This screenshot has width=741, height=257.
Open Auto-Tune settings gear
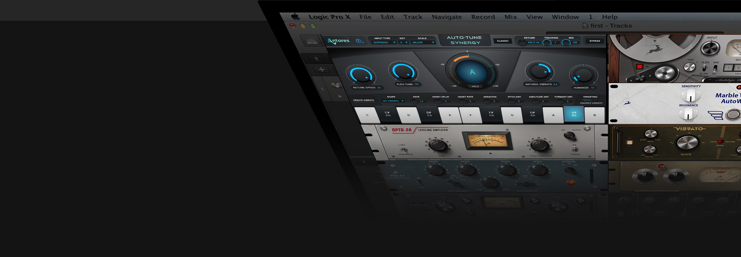pyautogui.click(x=359, y=41)
